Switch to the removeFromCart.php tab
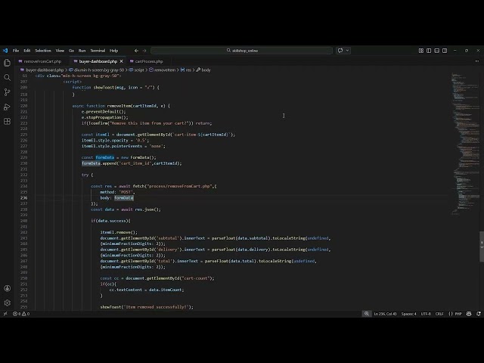Viewport: 484px width, 363px height. 42,61
